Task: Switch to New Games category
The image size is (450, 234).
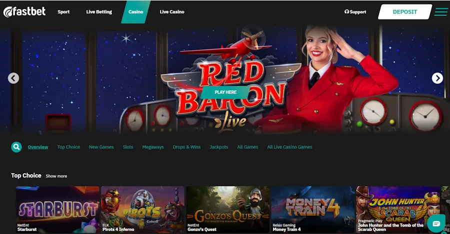Action: (101, 147)
